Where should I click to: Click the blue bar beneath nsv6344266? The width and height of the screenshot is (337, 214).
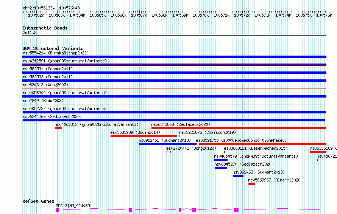174,120
